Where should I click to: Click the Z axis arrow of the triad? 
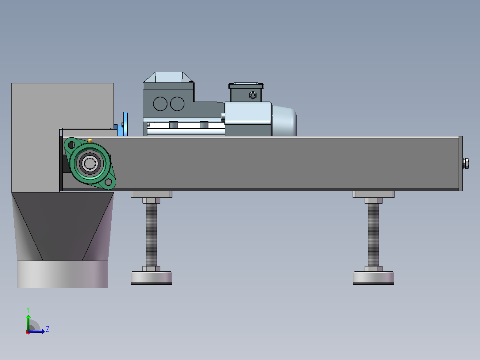37,331
